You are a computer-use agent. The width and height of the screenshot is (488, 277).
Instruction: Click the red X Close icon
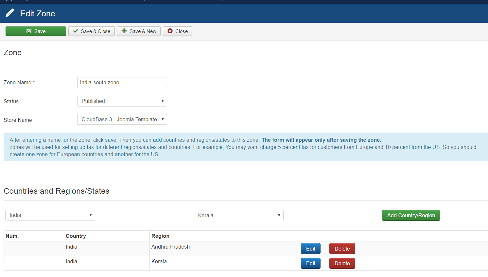click(x=170, y=31)
